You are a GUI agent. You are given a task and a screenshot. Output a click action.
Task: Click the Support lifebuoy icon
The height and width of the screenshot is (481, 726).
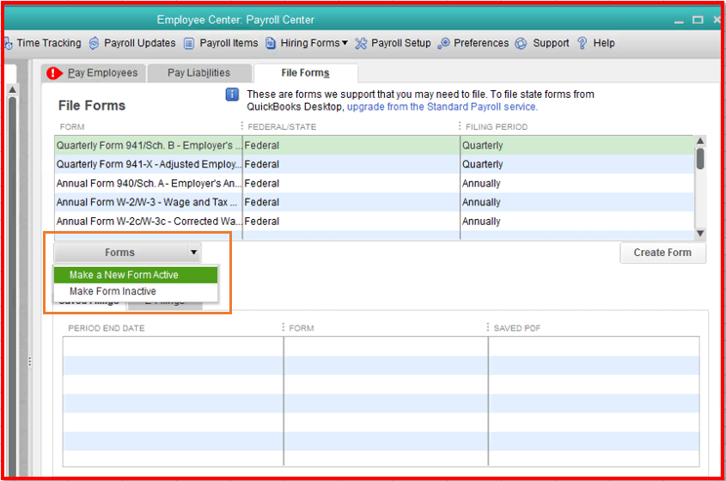(x=522, y=43)
